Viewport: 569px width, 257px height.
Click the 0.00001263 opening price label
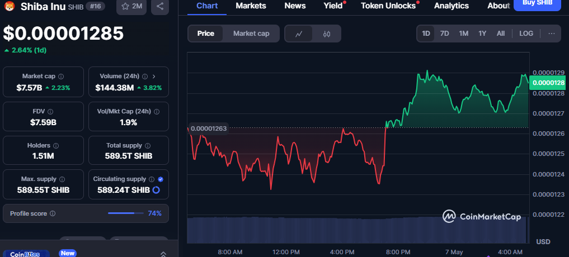(x=209, y=128)
